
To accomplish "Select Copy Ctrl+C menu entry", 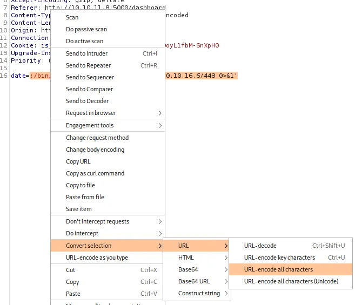I will [107, 282].
